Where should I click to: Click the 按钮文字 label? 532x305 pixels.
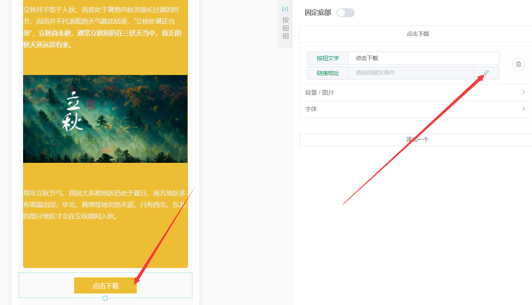(328, 58)
